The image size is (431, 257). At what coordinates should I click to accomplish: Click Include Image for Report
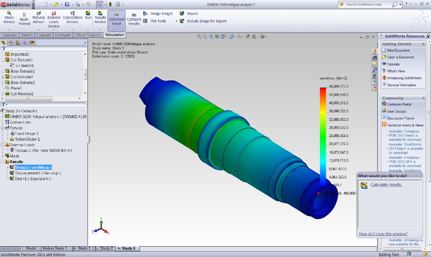[x=203, y=21]
